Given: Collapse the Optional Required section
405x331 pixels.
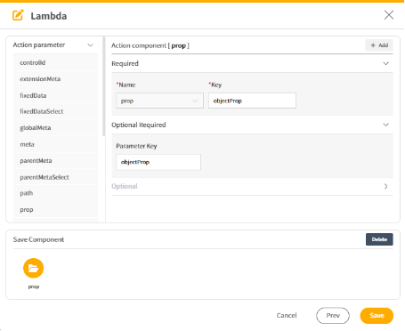Looking at the screenshot, I should (x=385, y=125).
